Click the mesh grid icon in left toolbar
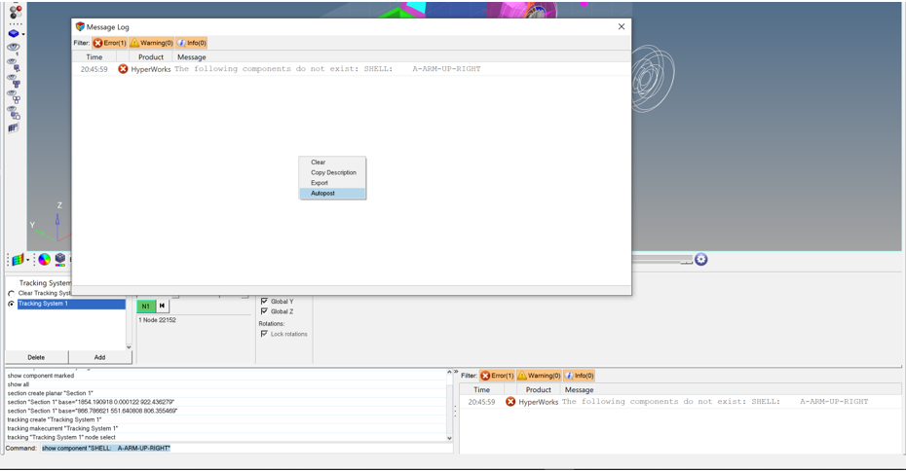This screenshot has height=471, width=906. pyautogui.click(x=14, y=127)
